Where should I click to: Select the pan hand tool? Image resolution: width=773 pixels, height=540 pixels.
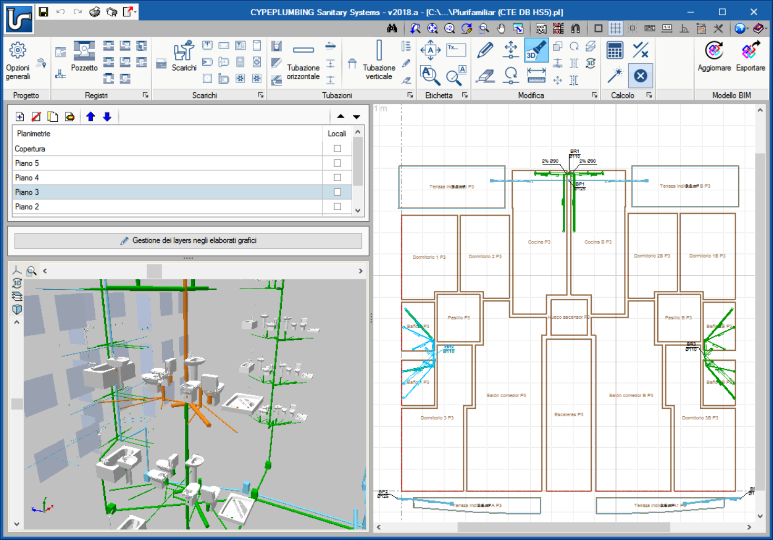tap(501, 28)
